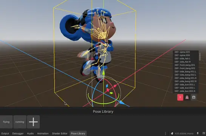Click the blue Z-axis gizmo arrow
Viewport: 206px width, 136px height.
pyautogui.click(x=122, y=102)
